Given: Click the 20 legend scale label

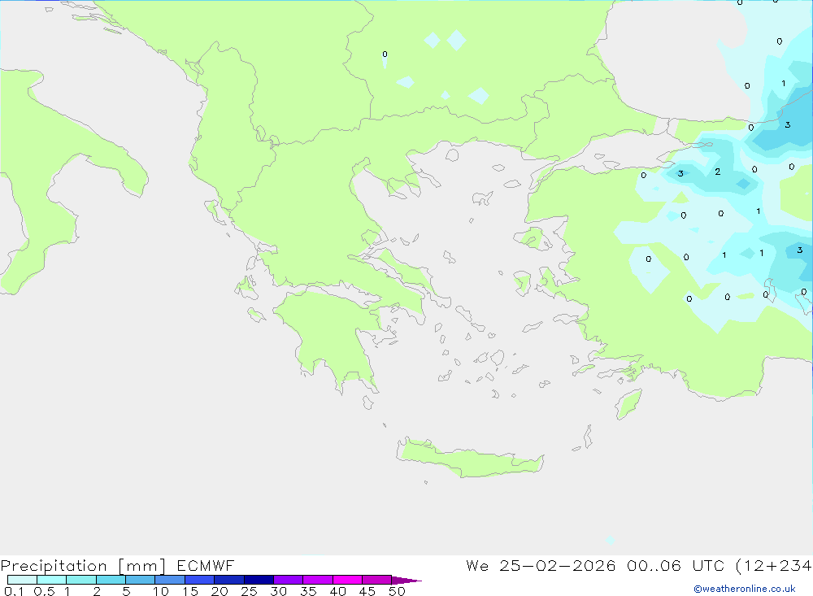Looking at the screenshot, I should (x=220, y=591).
